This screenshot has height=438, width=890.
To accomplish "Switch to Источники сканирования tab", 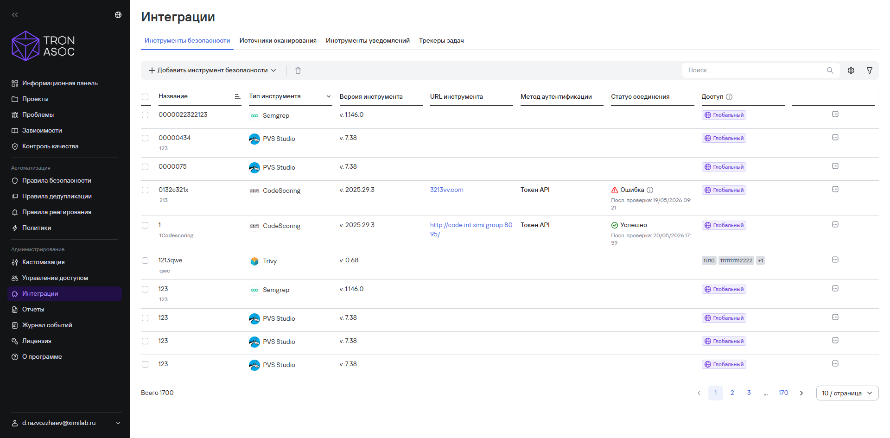I will click(x=278, y=41).
